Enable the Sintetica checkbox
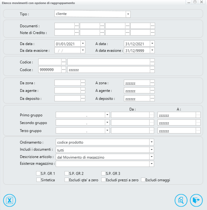The width and height of the screenshot is (207, 210). click(38, 180)
